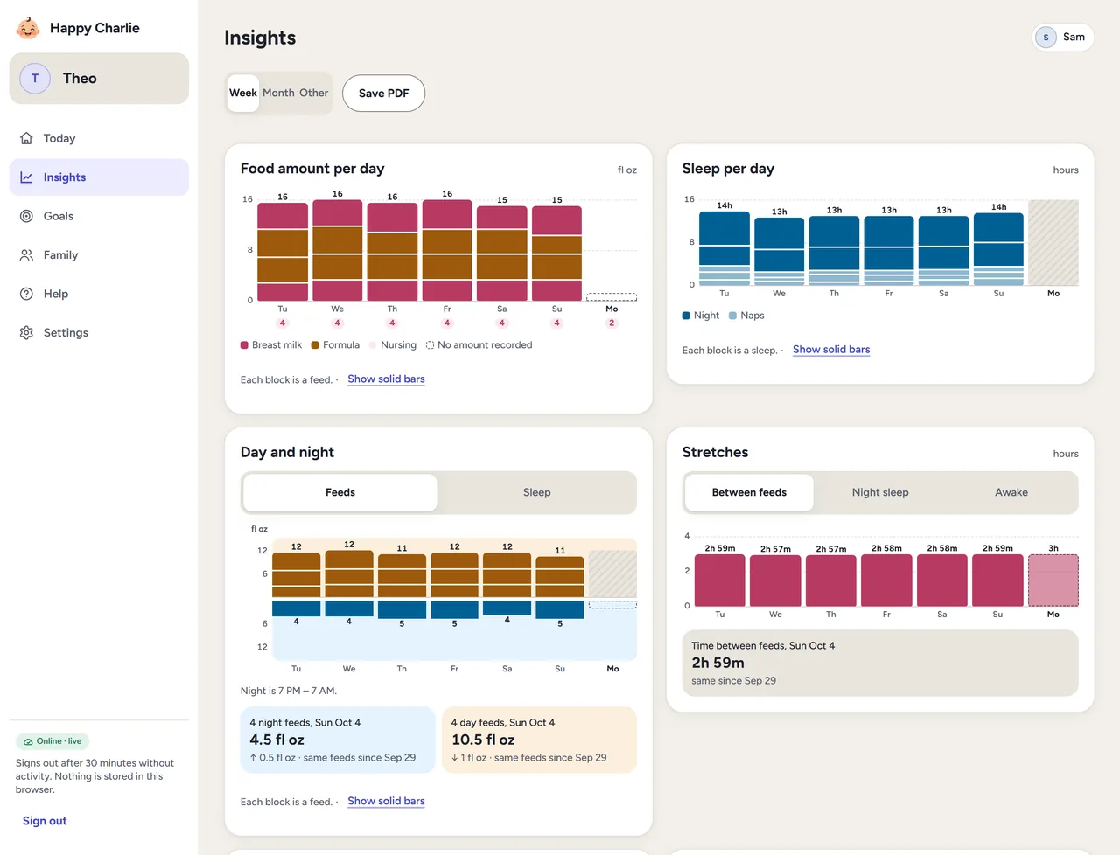Sign out of the app

(x=45, y=821)
